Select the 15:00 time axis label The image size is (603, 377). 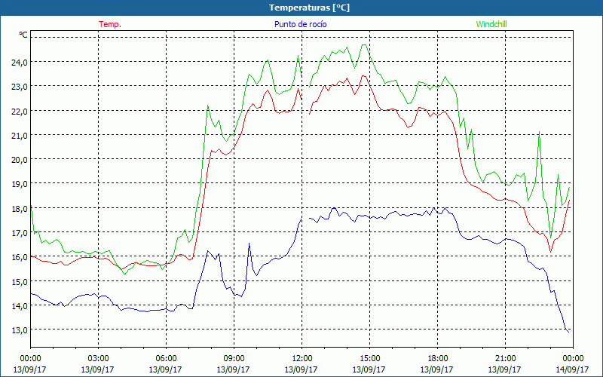(x=370, y=358)
